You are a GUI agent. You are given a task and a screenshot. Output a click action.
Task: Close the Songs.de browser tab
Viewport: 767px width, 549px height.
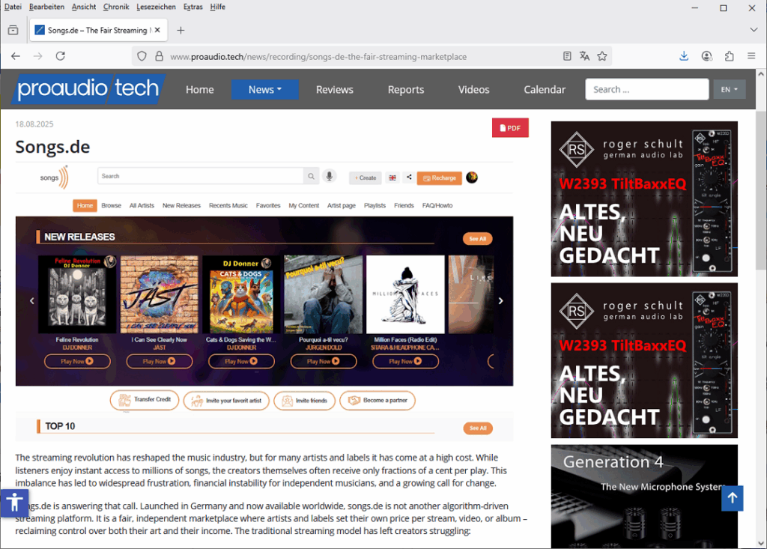tap(157, 31)
